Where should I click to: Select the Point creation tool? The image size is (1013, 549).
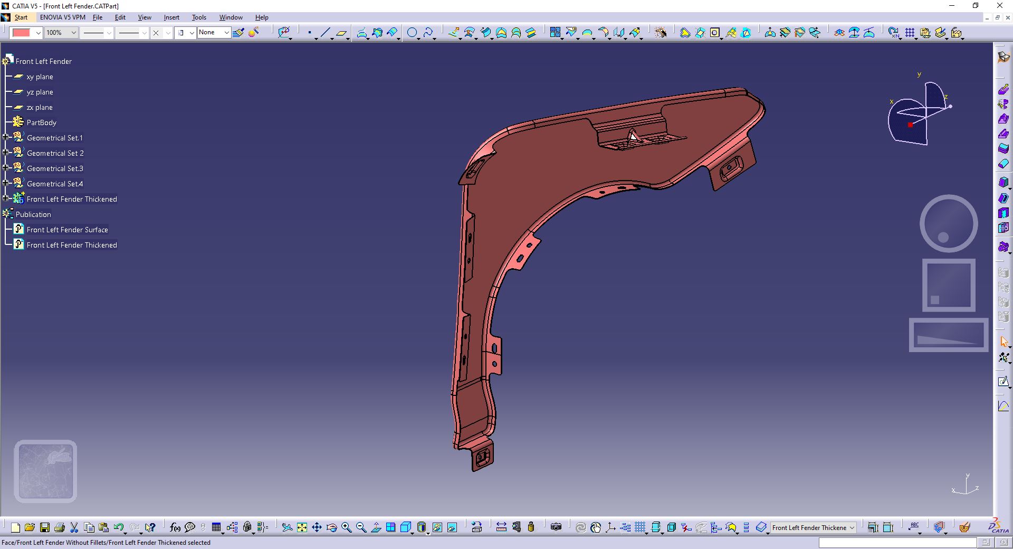[x=310, y=33]
